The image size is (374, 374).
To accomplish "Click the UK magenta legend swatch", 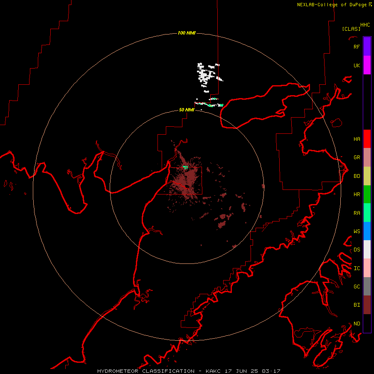I will coord(367,65).
